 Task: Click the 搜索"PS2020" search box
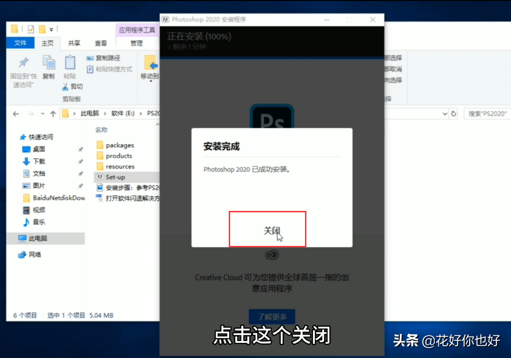tap(487, 114)
